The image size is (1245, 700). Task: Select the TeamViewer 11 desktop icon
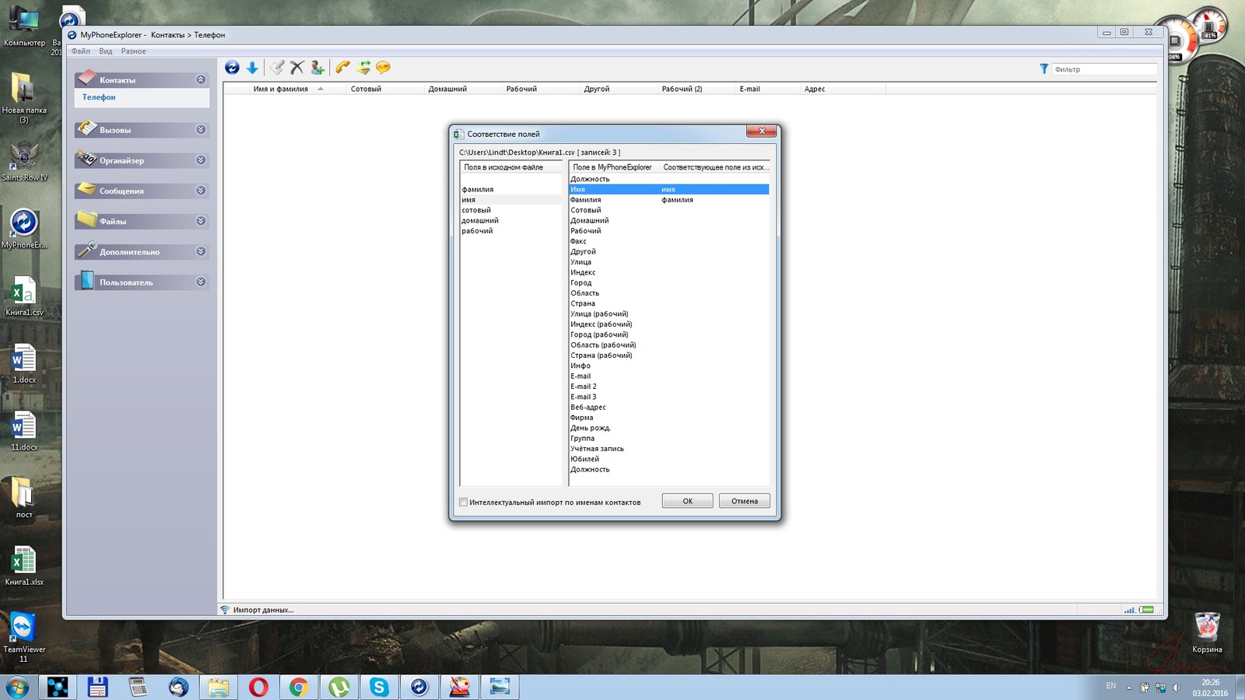pos(24,637)
